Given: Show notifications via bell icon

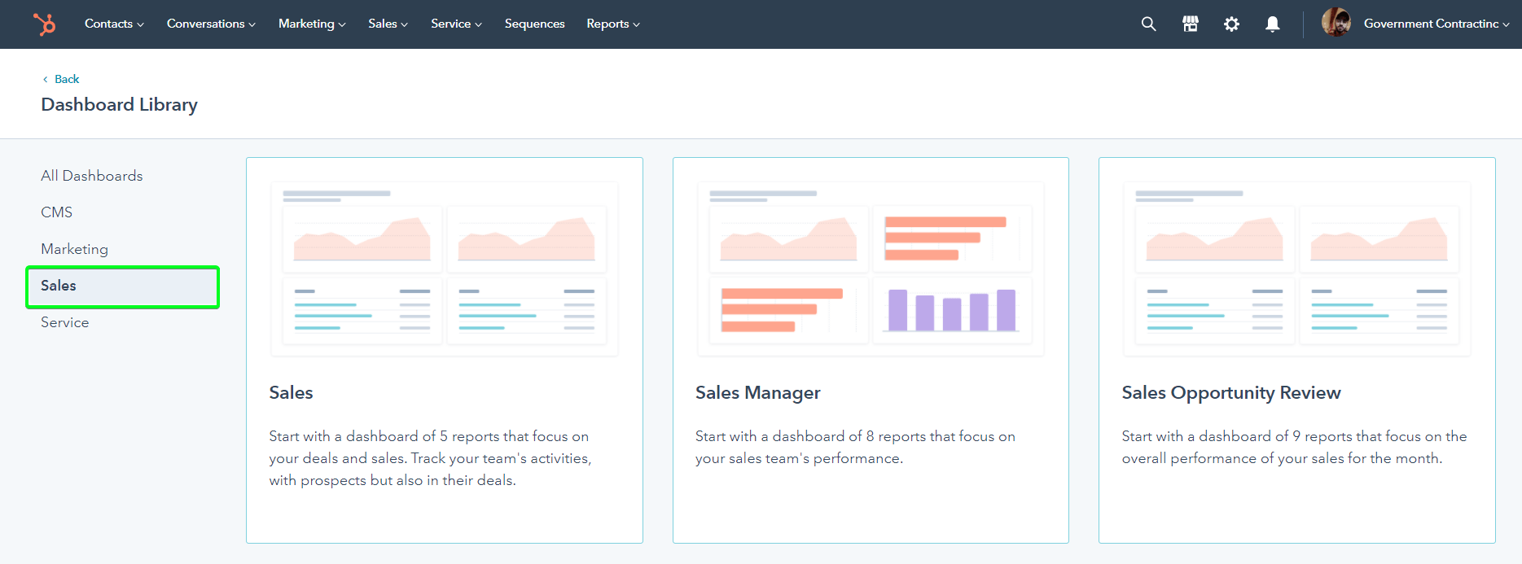Looking at the screenshot, I should tap(1272, 24).
